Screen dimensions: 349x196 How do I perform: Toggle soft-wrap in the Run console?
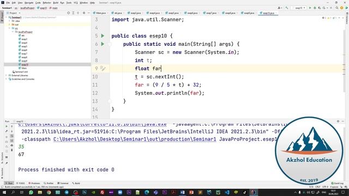click(x=12, y=136)
